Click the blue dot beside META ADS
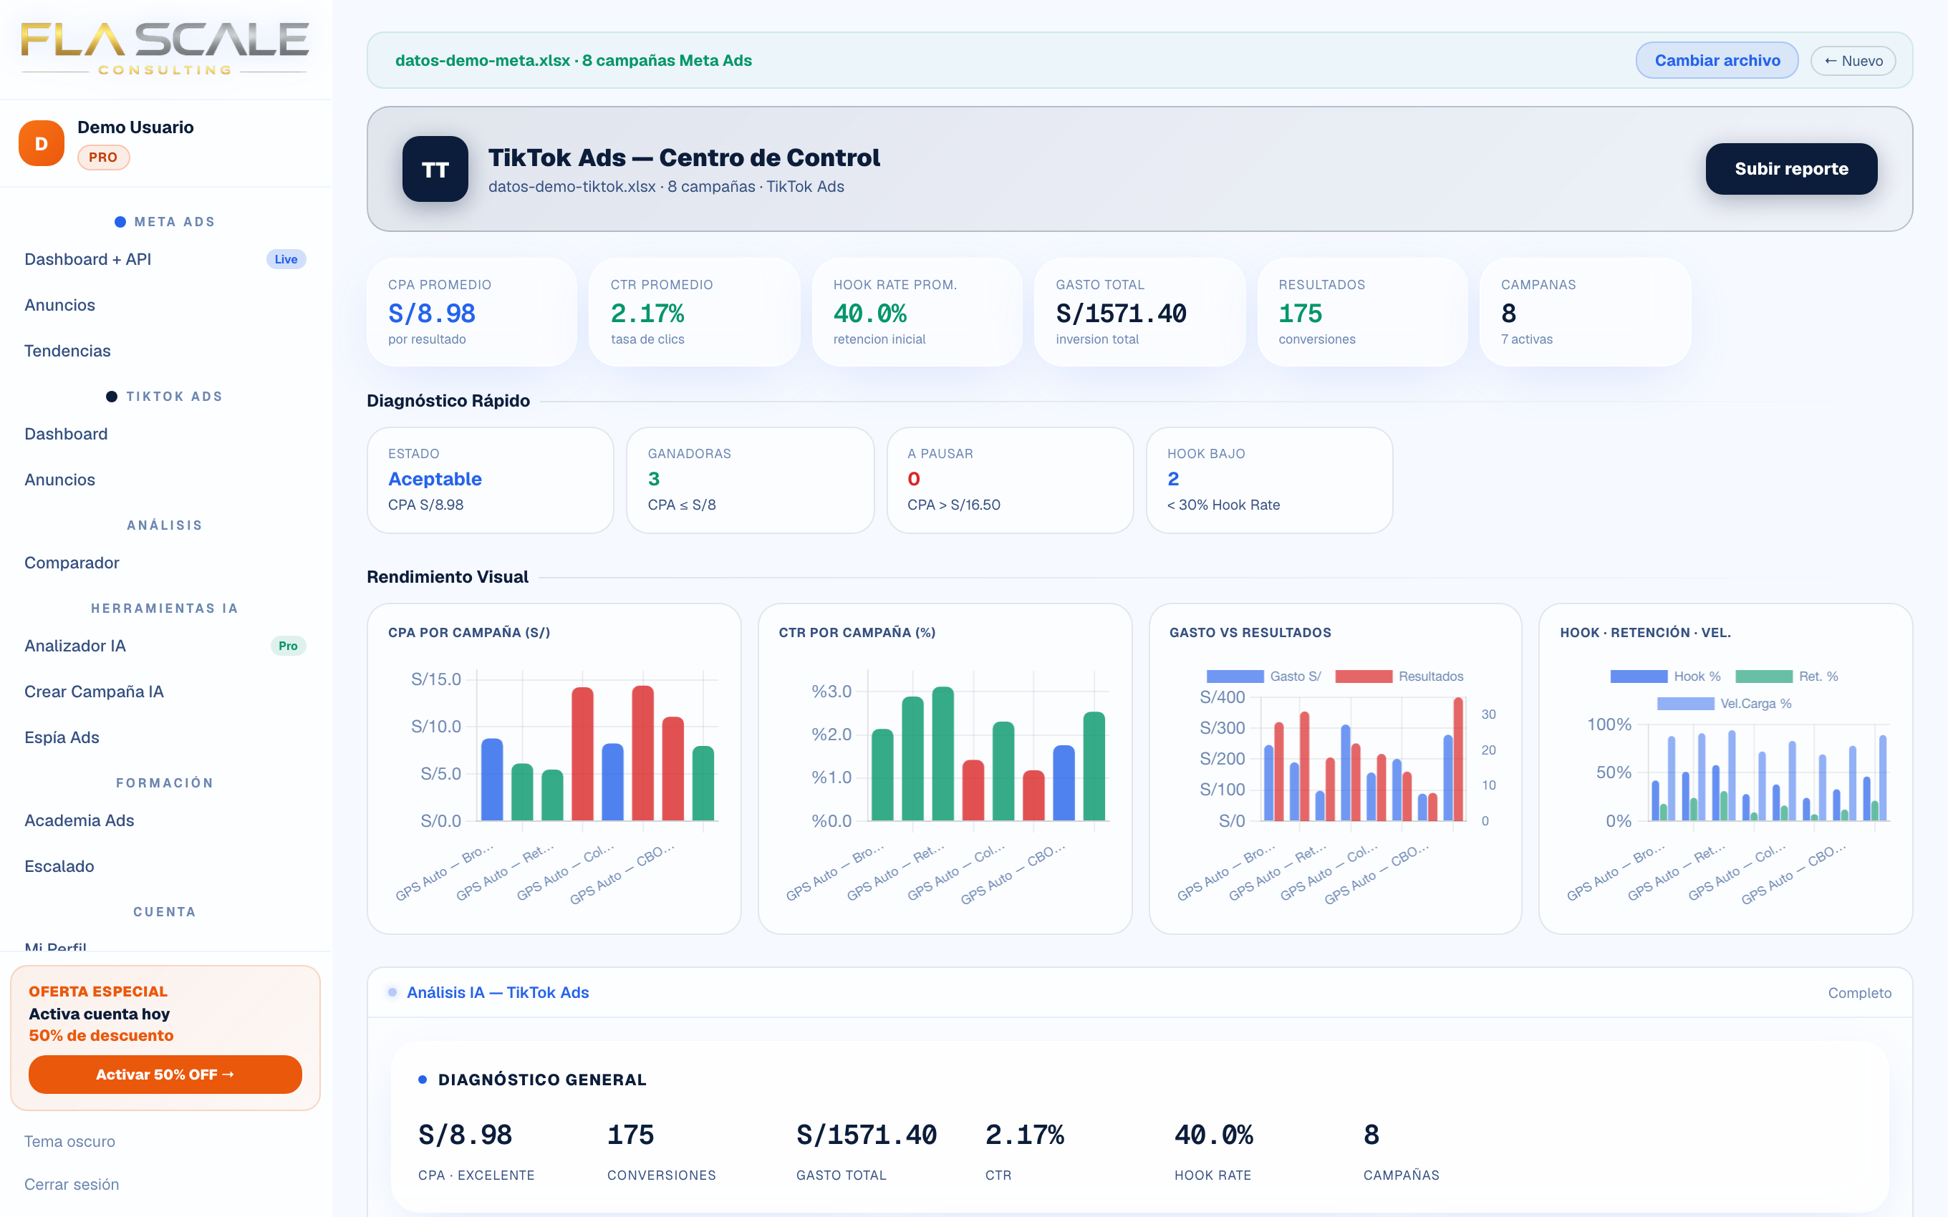The image size is (1948, 1217). pos(120,222)
